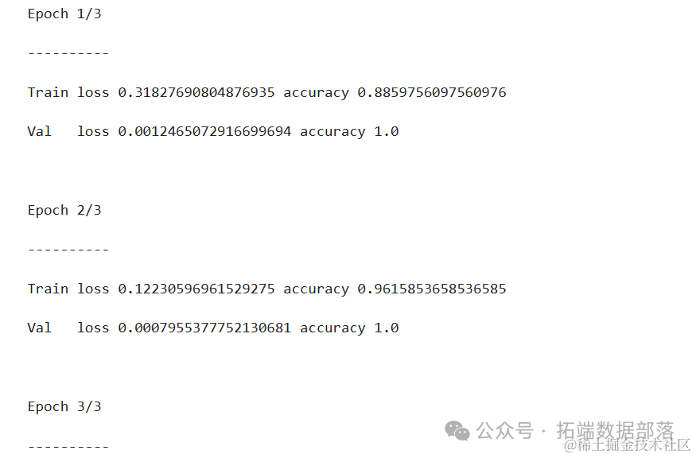Click the word Val in epoch 2
Image resolution: width=696 pixels, height=458 pixels.
point(40,328)
